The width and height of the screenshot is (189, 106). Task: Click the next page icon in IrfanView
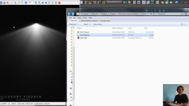pyautogui.click(x=53, y=3)
